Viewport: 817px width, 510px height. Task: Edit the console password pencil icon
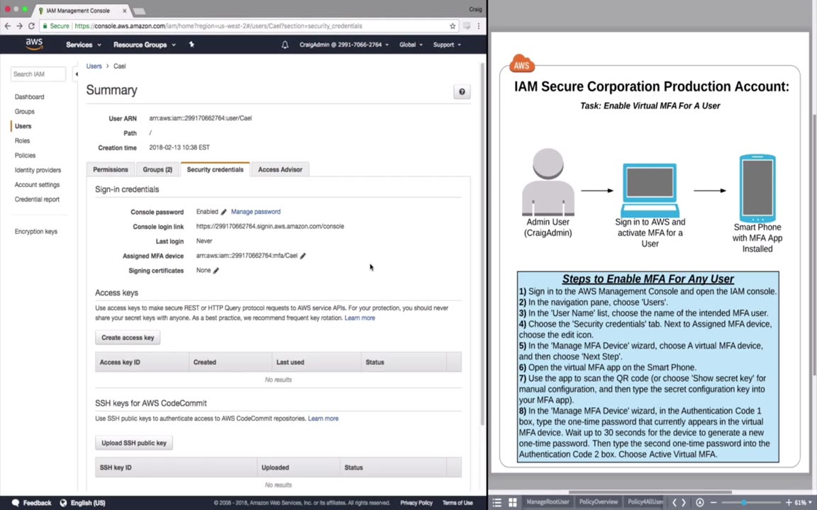[x=223, y=212]
